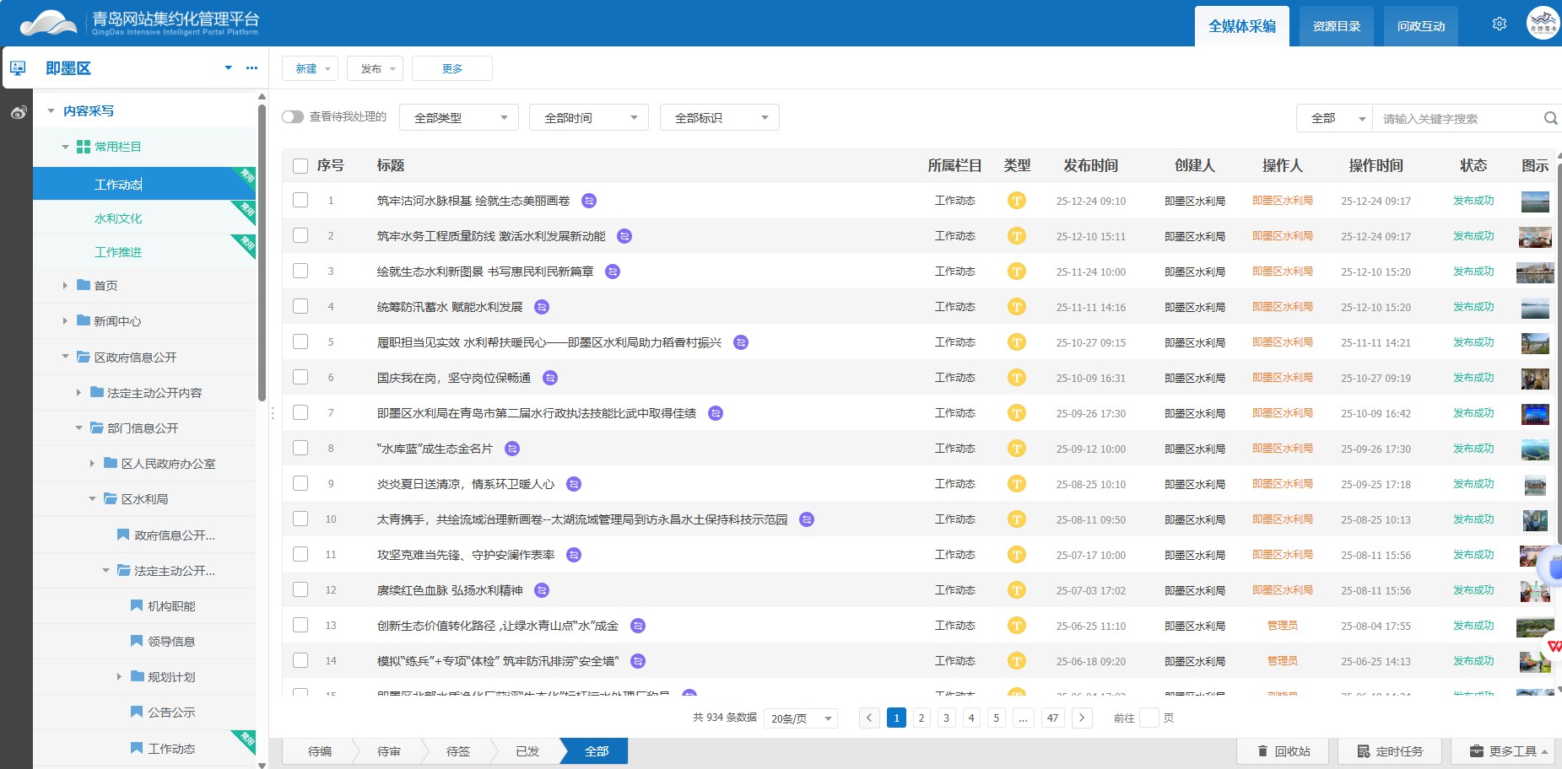Image resolution: width=1562 pixels, height=769 pixels.
Task: Open the 发布 dropdown button
Action: 375,68
